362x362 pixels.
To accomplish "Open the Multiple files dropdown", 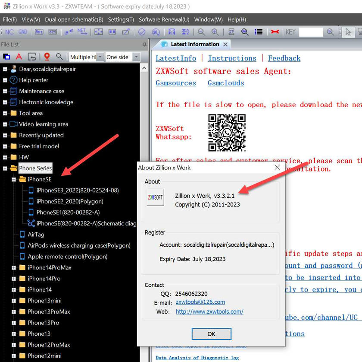I will pos(100,57).
